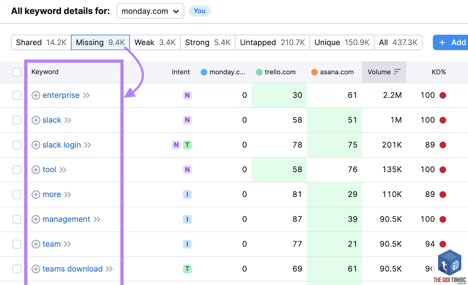Click the informational intent badge for team
The width and height of the screenshot is (468, 285).
[187, 244]
